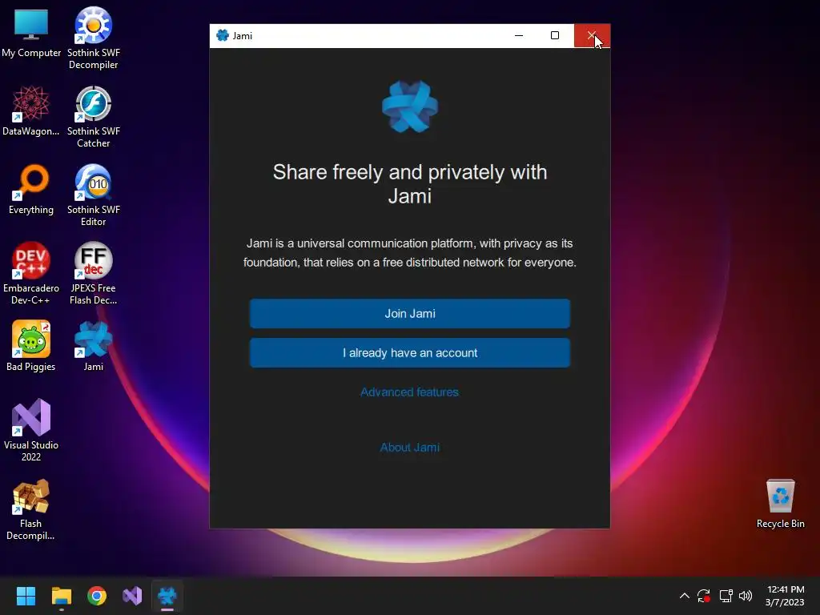Click the heading Share freely and privately with Jami

410,184
